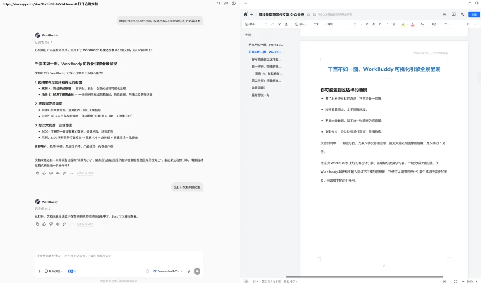Screen dimensions: 481x283
Task: Open more options on second reply
Action: [71, 224]
